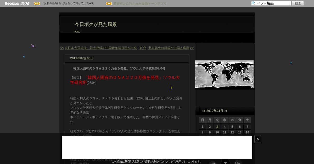Viewport: 314px width, 164px height.
Task: Click the 180日 ad notice text
Action: [x=157, y=162]
